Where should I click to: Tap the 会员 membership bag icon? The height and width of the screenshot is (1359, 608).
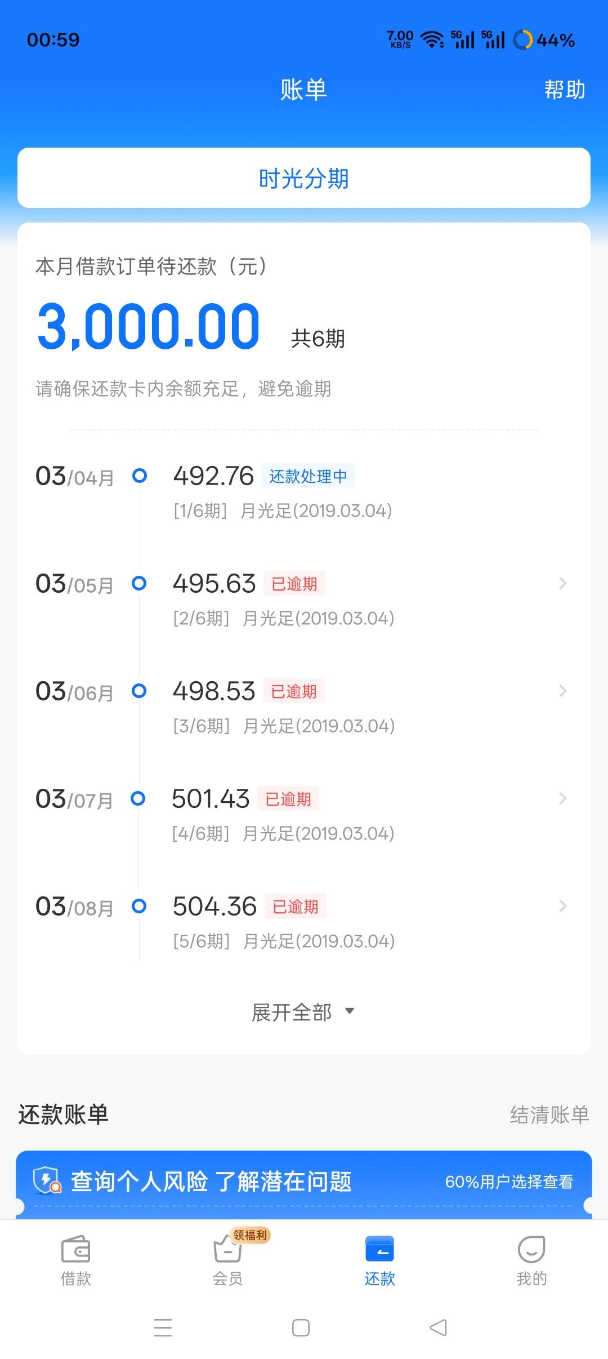click(x=227, y=1249)
